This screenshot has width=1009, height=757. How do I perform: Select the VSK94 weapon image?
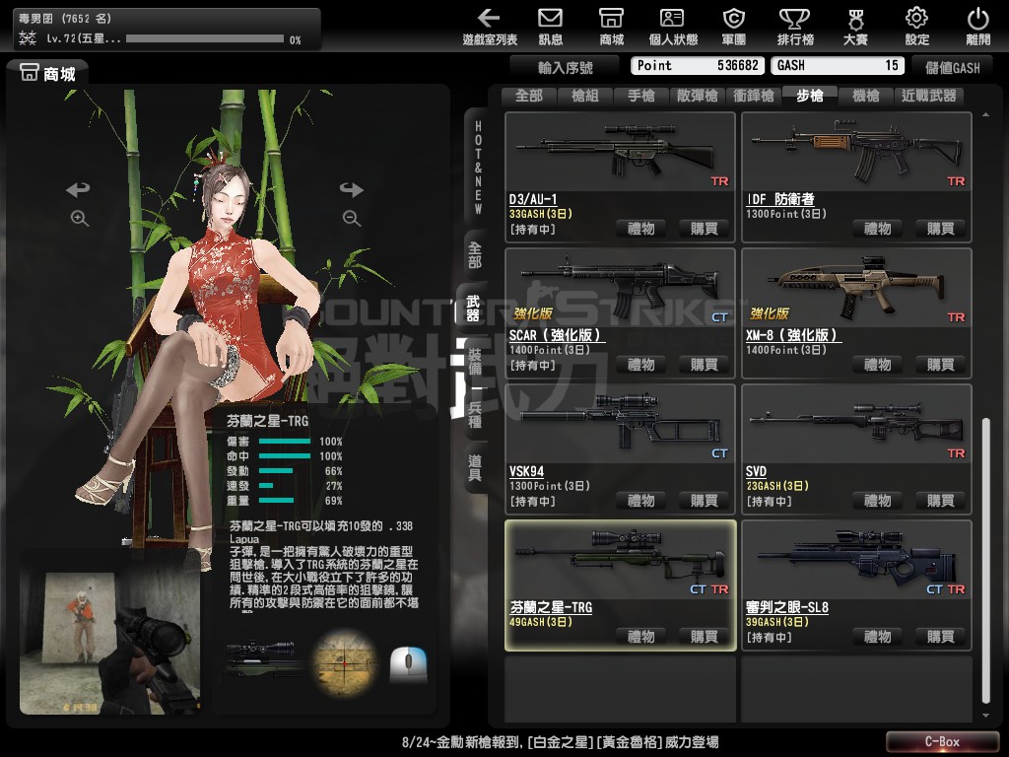[x=621, y=424]
